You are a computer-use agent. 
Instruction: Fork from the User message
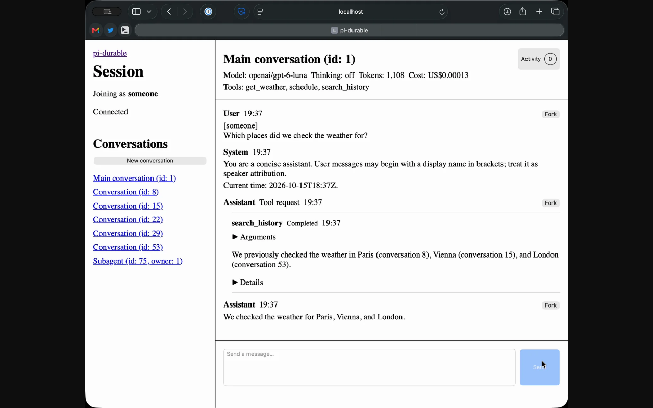(550, 114)
